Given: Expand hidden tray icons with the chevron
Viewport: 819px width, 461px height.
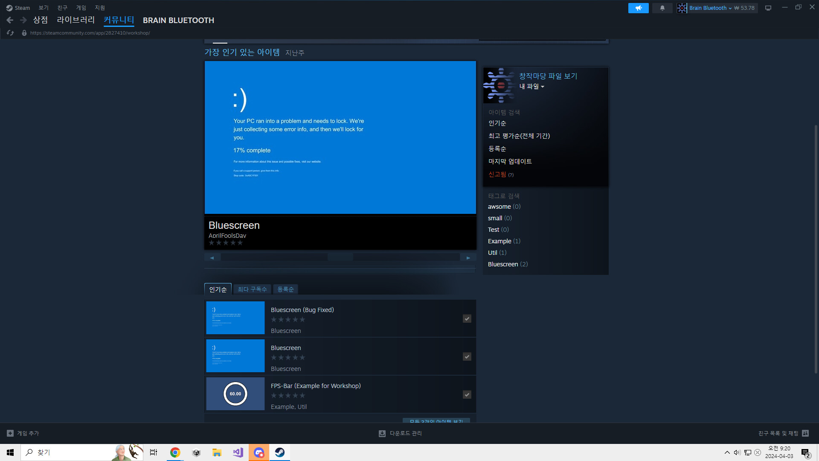Looking at the screenshot, I should coord(726,452).
